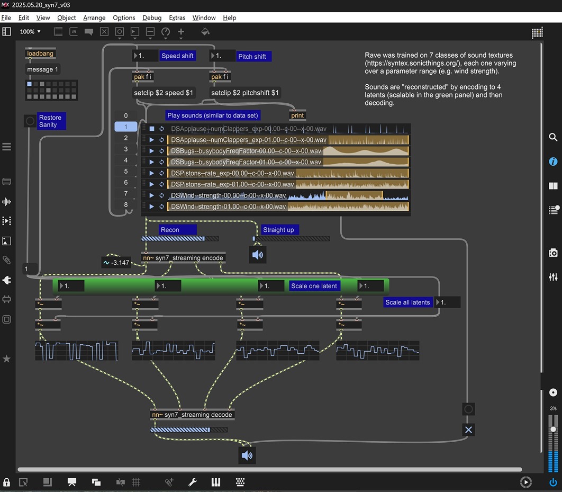Click the paint bucket icon in top toolbar

[205, 32]
